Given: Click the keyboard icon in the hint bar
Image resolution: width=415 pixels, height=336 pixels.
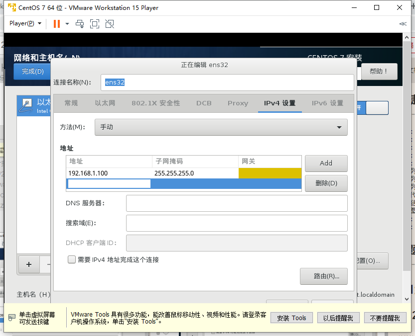Looking at the screenshot, I should click(x=12, y=317).
